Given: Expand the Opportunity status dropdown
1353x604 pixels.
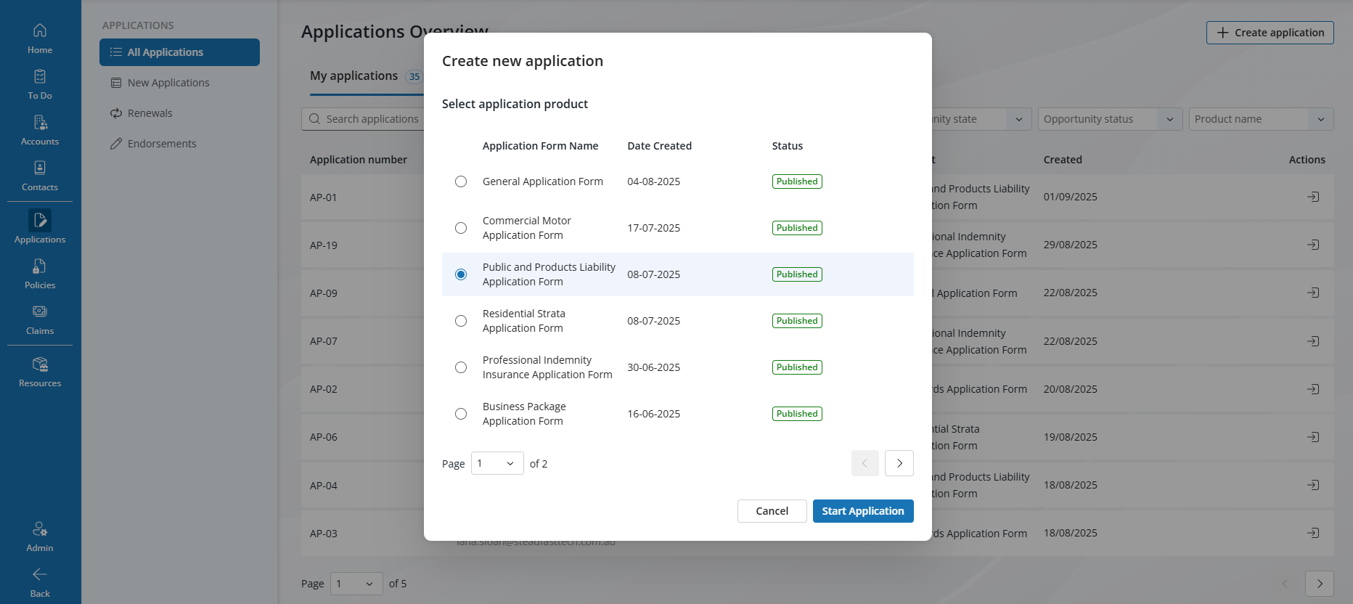Looking at the screenshot, I should coord(1108,119).
